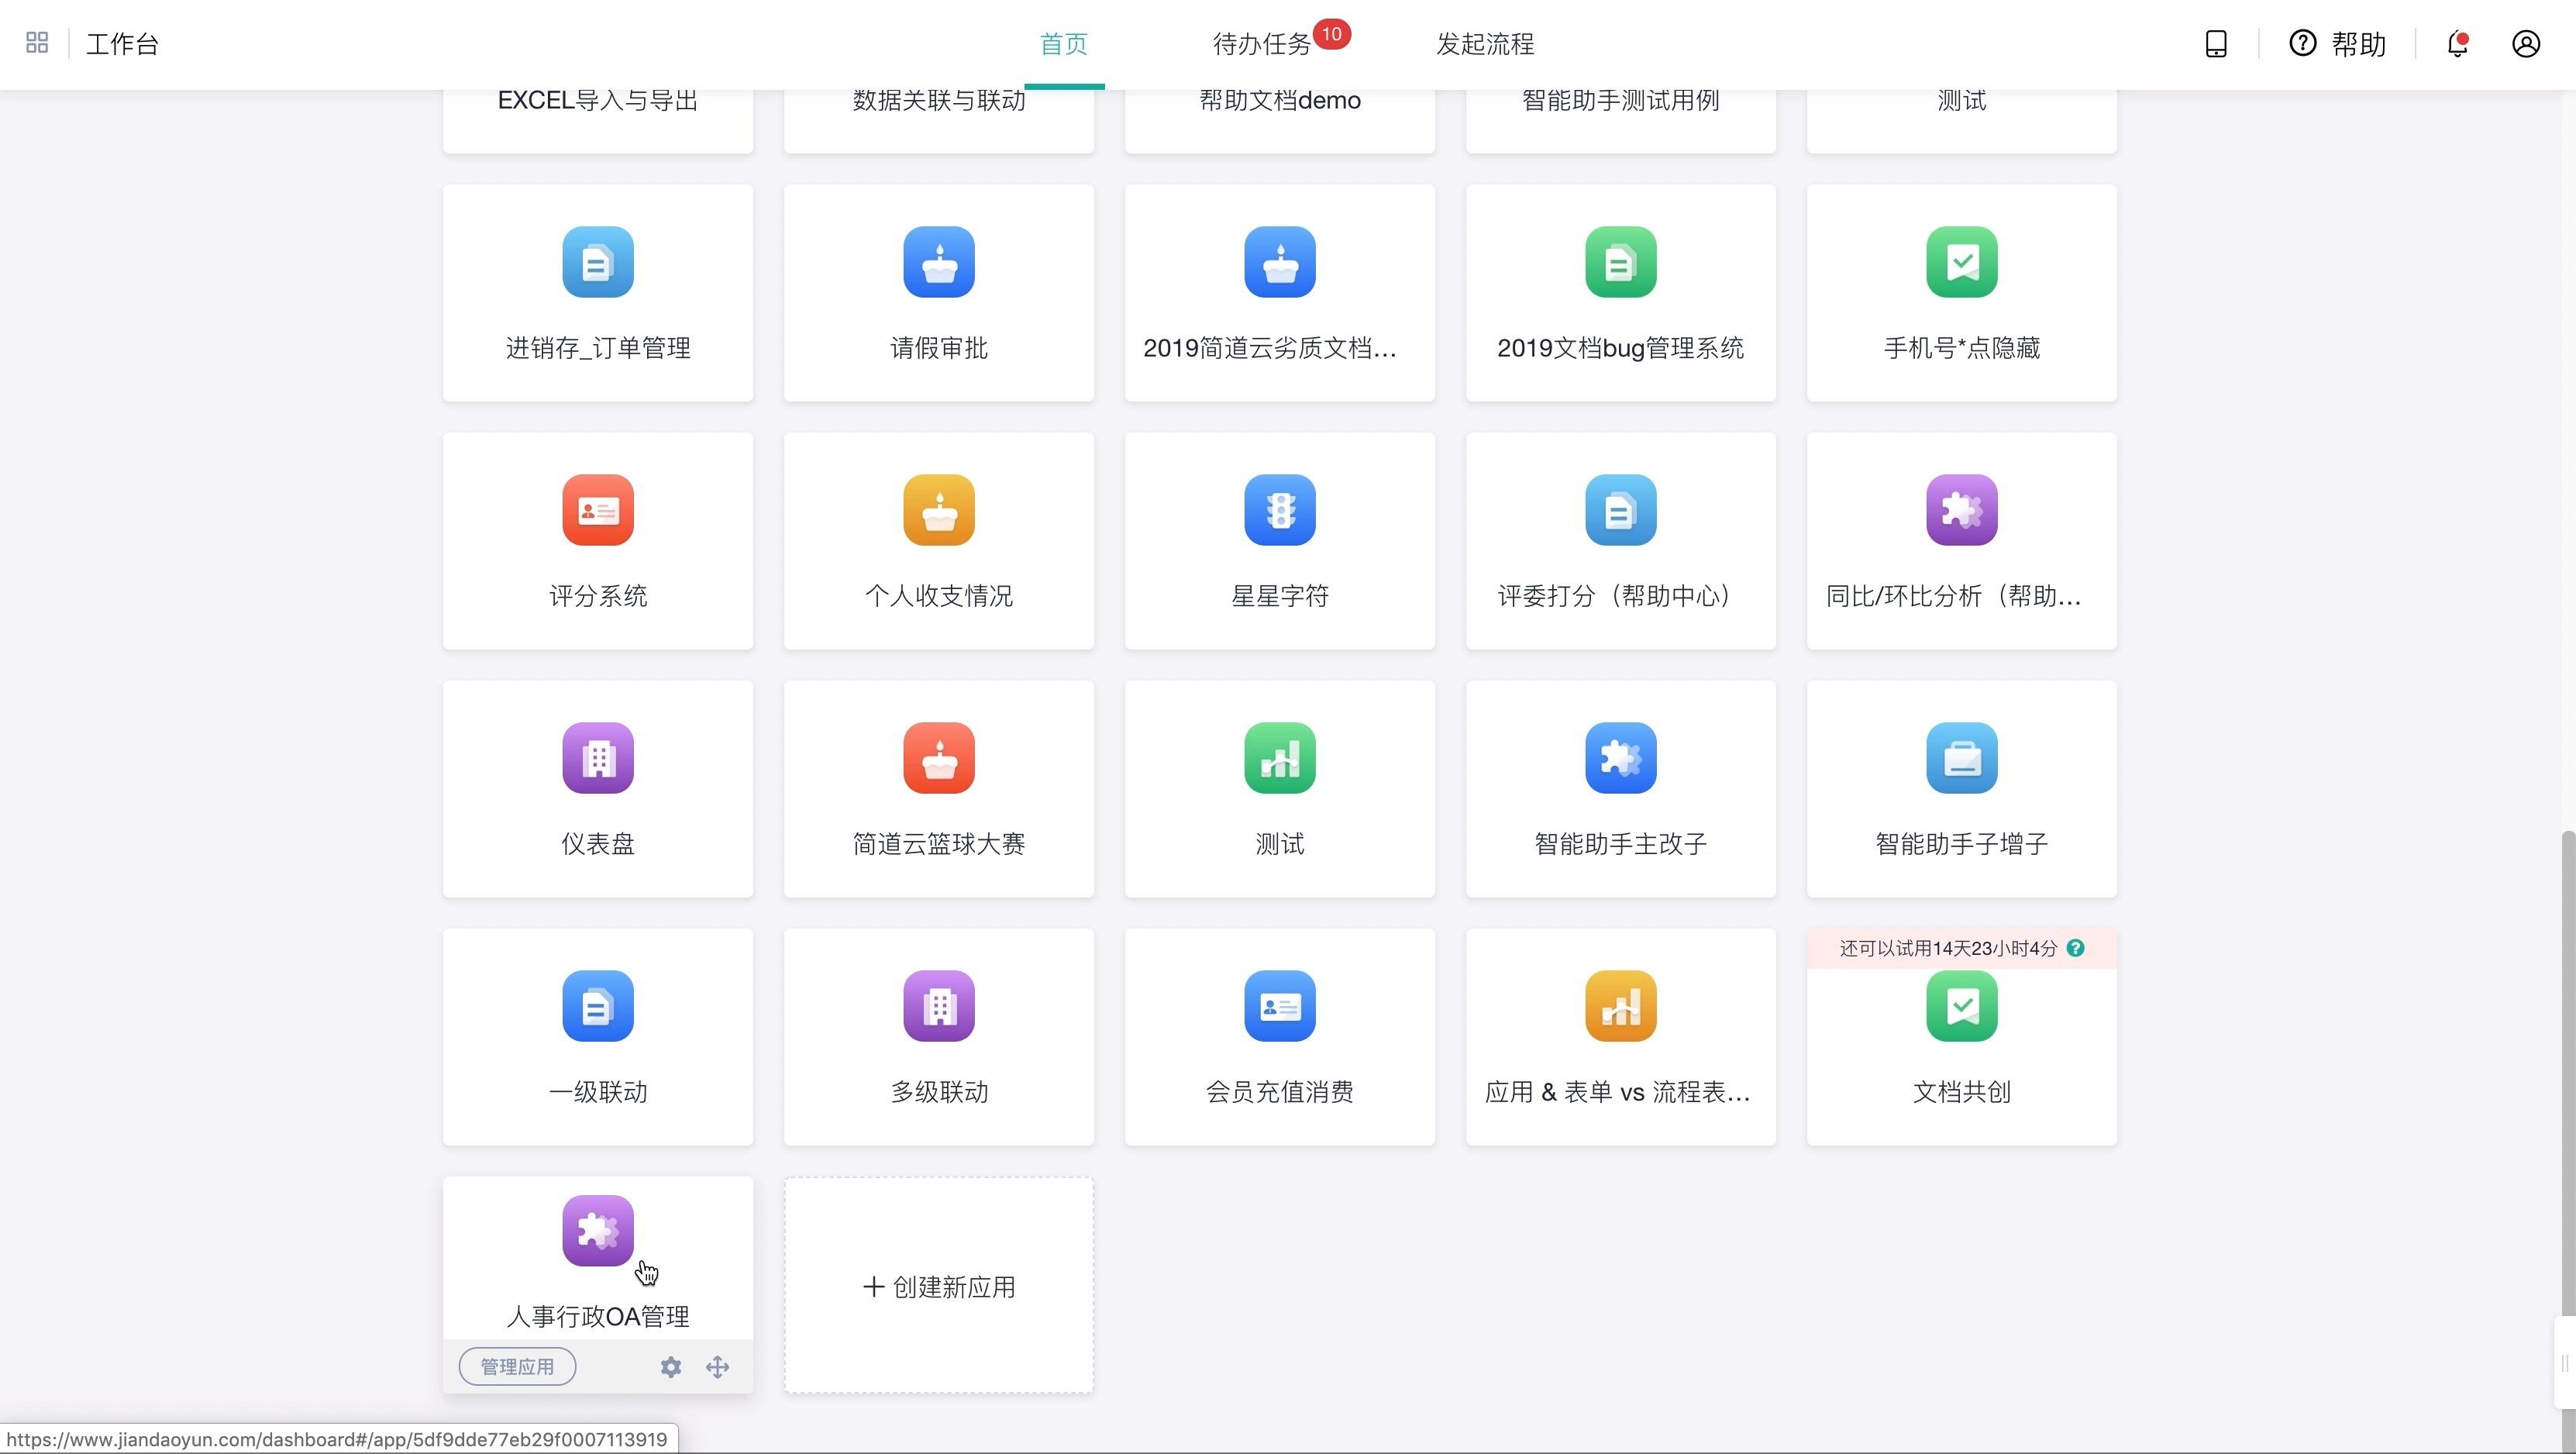The height and width of the screenshot is (1454, 2576).
Task: Open 同比/环比分析 puzzle icon
Action: (1962, 510)
